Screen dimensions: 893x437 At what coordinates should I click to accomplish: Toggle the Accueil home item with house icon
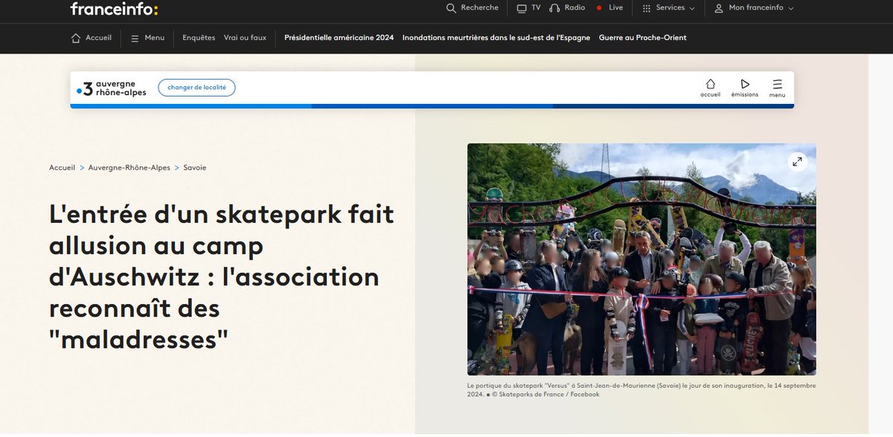pyautogui.click(x=91, y=36)
